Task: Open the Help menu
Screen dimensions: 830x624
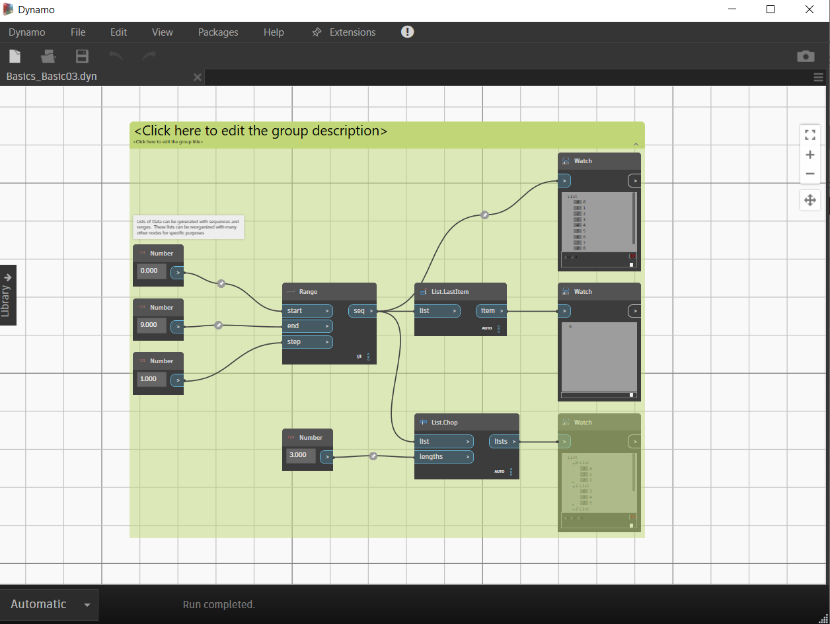Action: click(x=274, y=32)
